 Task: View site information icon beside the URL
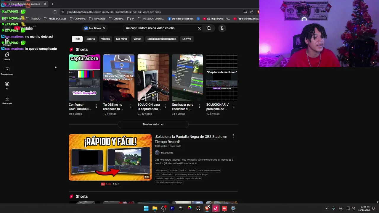(x=62, y=12)
